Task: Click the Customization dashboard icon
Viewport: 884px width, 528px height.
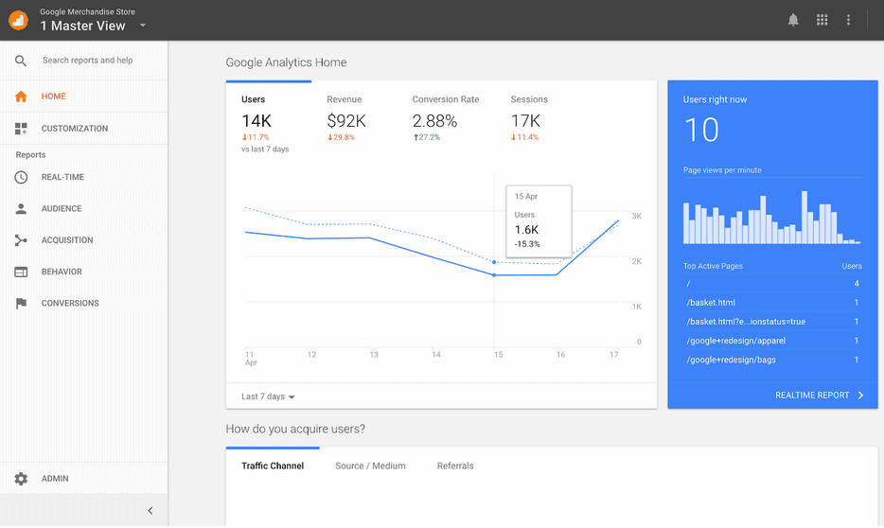Action: tap(21, 129)
